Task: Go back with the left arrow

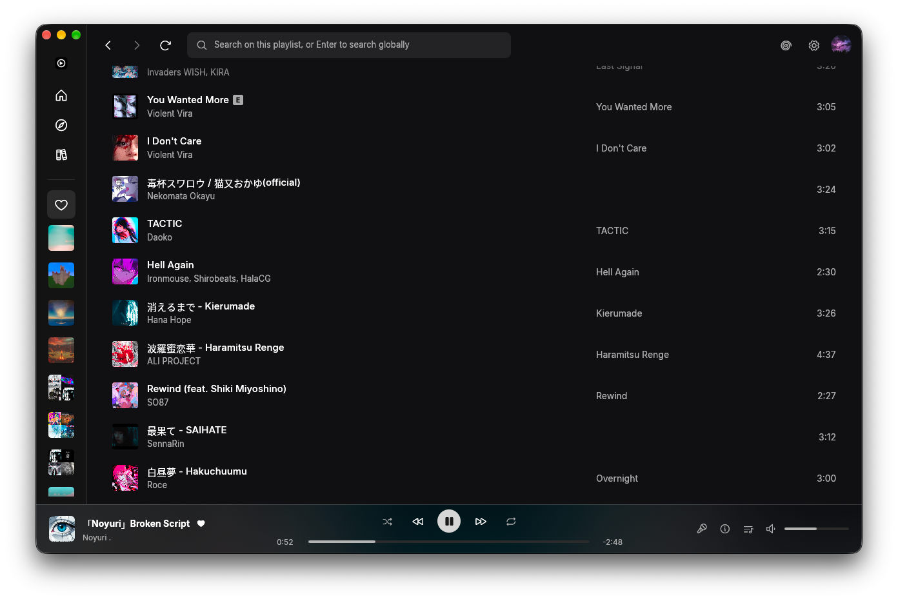Action: (108, 45)
